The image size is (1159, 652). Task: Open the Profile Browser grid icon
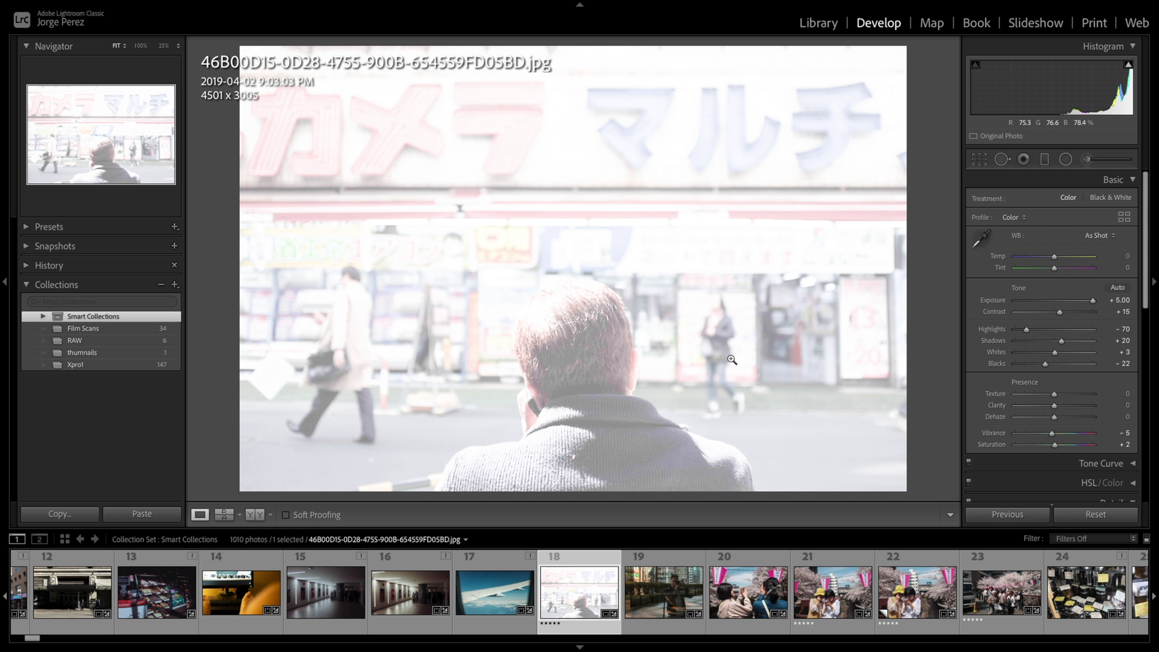[1124, 217]
